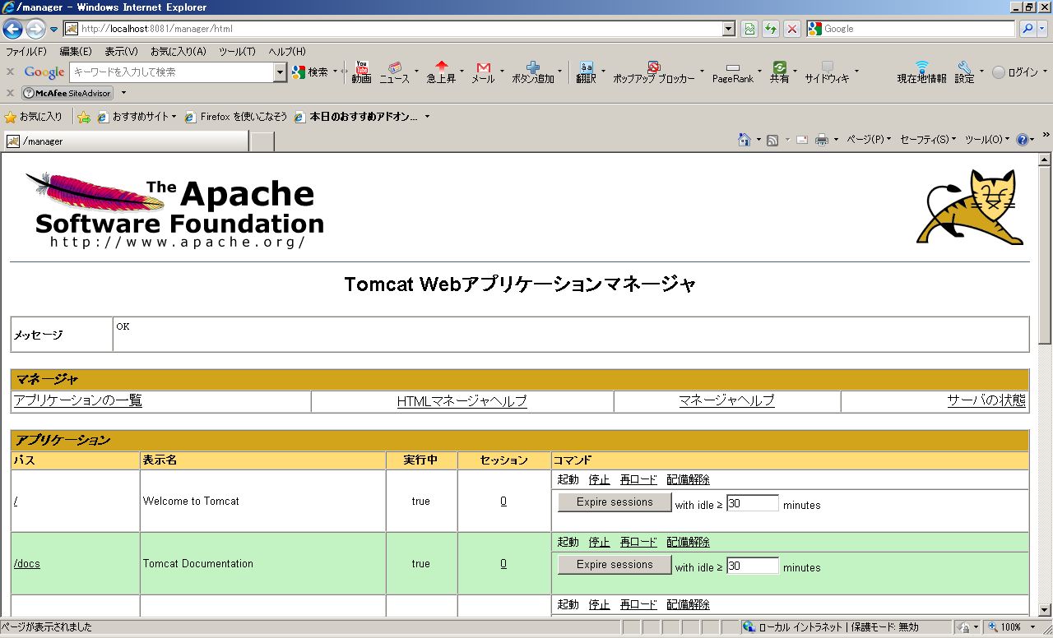This screenshot has height=638, width=1053.
Task: Click the ニュース news toolbar icon
Action: 394,72
